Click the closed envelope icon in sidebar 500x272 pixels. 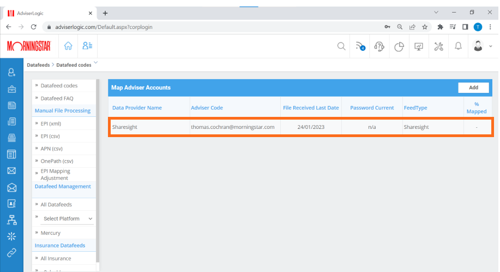coord(11,171)
